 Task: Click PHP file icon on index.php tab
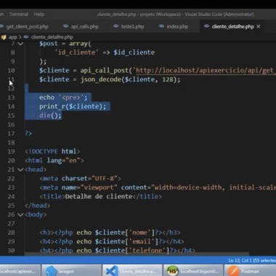[161, 26]
